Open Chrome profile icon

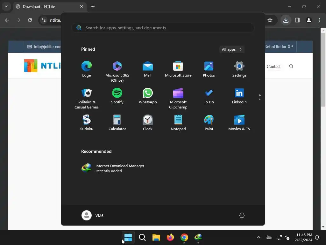click(x=309, y=20)
